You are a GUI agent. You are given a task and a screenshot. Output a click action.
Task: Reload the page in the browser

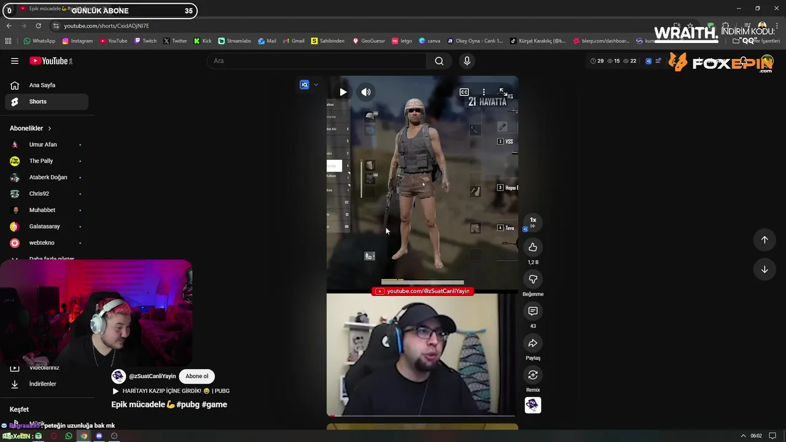click(38, 26)
